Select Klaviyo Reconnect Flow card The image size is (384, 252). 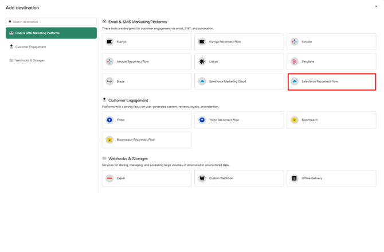point(239,42)
